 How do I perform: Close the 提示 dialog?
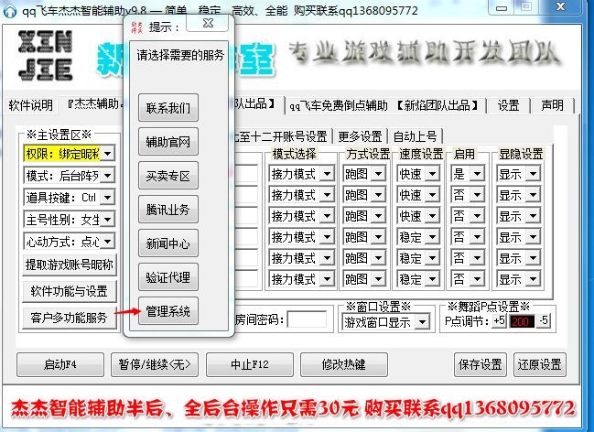(208, 24)
